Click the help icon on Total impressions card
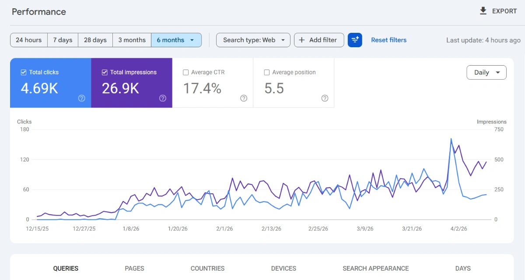Screen dimensions: 525x280 (162, 98)
